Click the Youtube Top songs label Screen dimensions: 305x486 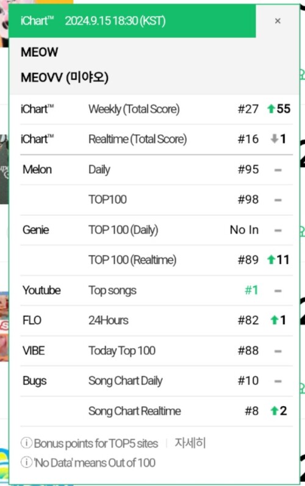click(112, 291)
